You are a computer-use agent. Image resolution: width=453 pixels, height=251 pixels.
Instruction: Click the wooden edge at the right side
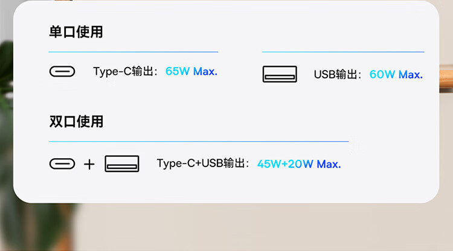[x=446, y=78]
